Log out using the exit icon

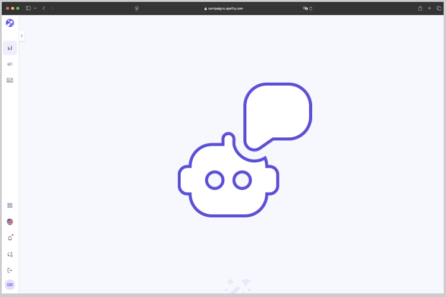tap(10, 270)
